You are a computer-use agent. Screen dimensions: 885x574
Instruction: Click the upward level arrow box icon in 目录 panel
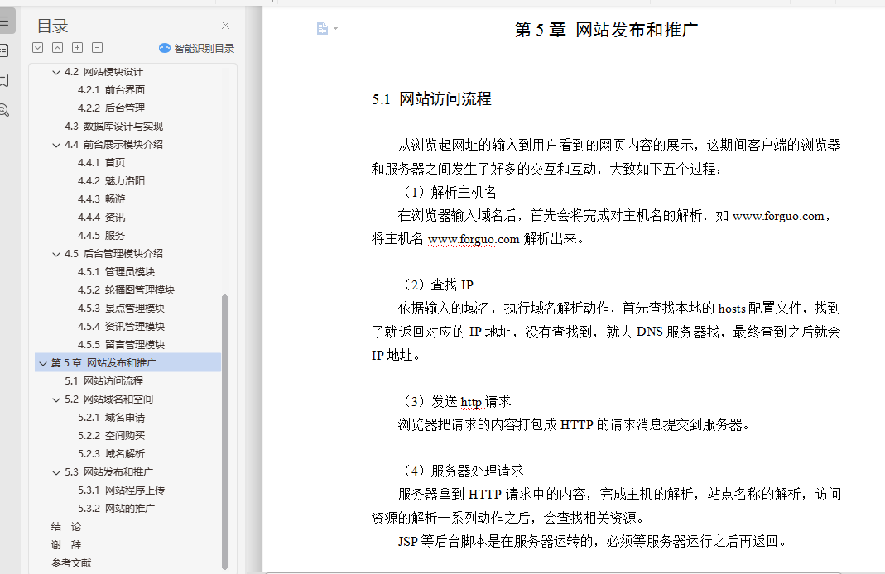click(x=58, y=48)
